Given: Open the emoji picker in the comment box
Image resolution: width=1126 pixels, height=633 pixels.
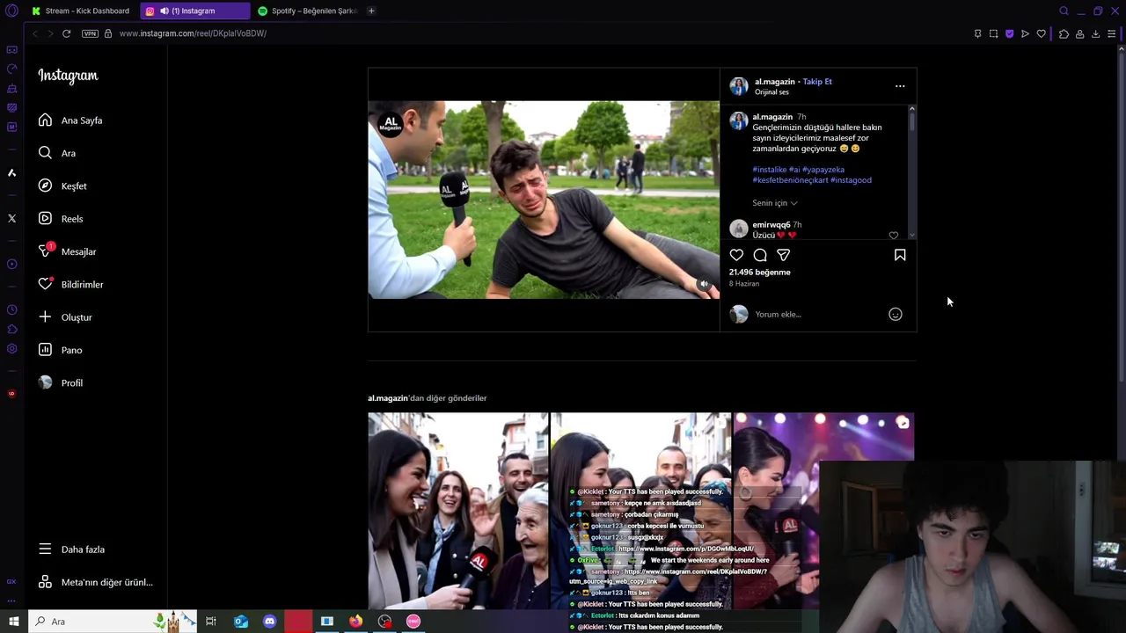Looking at the screenshot, I should [896, 314].
